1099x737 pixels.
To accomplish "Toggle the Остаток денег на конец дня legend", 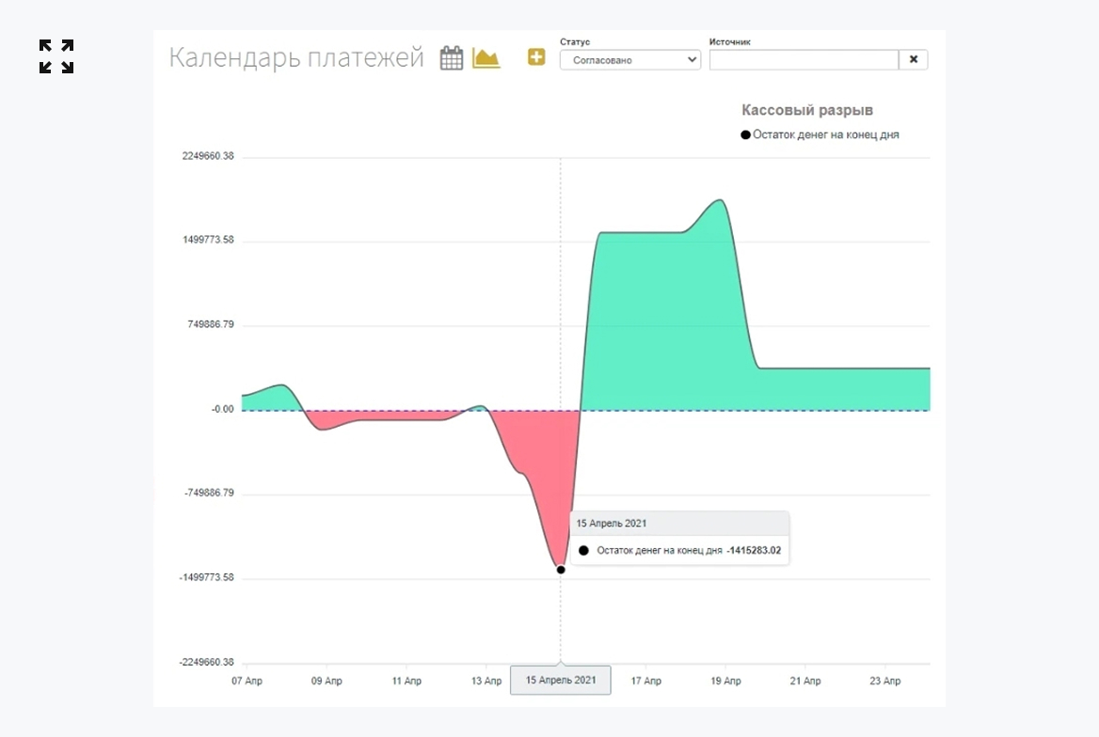I will 820,134.
